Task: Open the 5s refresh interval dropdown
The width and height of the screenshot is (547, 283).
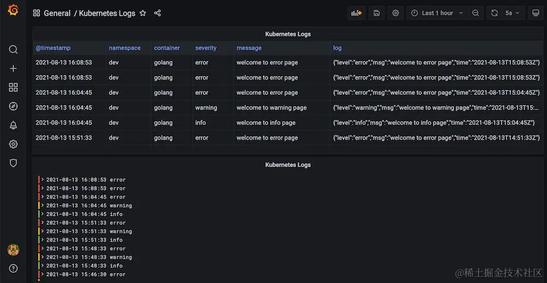Action: click(x=512, y=13)
